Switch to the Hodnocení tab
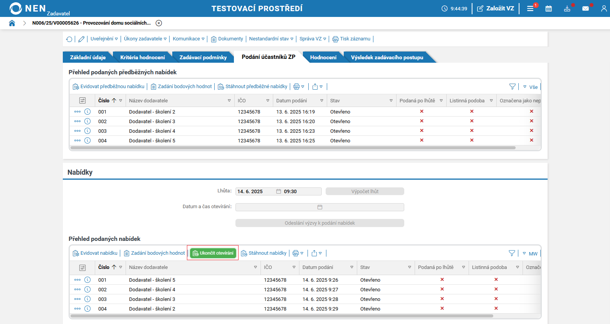 click(x=323, y=57)
